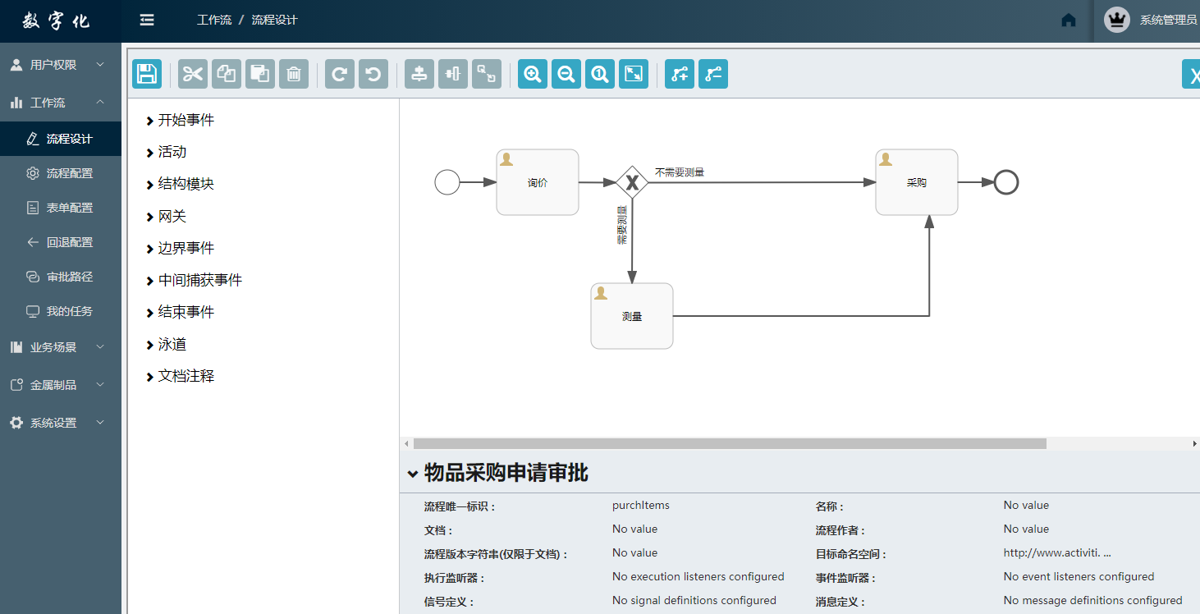Image resolution: width=1200 pixels, height=614 pixels.
Task: Toggle the sidebar collapse hamburger button
Action: (x=147, y=21)
